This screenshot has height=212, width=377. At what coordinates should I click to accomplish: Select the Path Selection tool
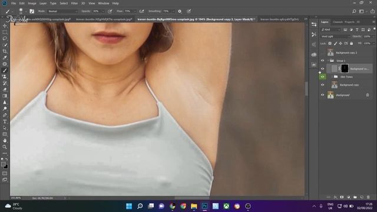tap(5, 128)
